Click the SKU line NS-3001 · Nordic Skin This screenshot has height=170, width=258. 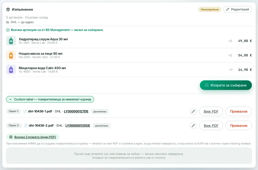point(39,57)
